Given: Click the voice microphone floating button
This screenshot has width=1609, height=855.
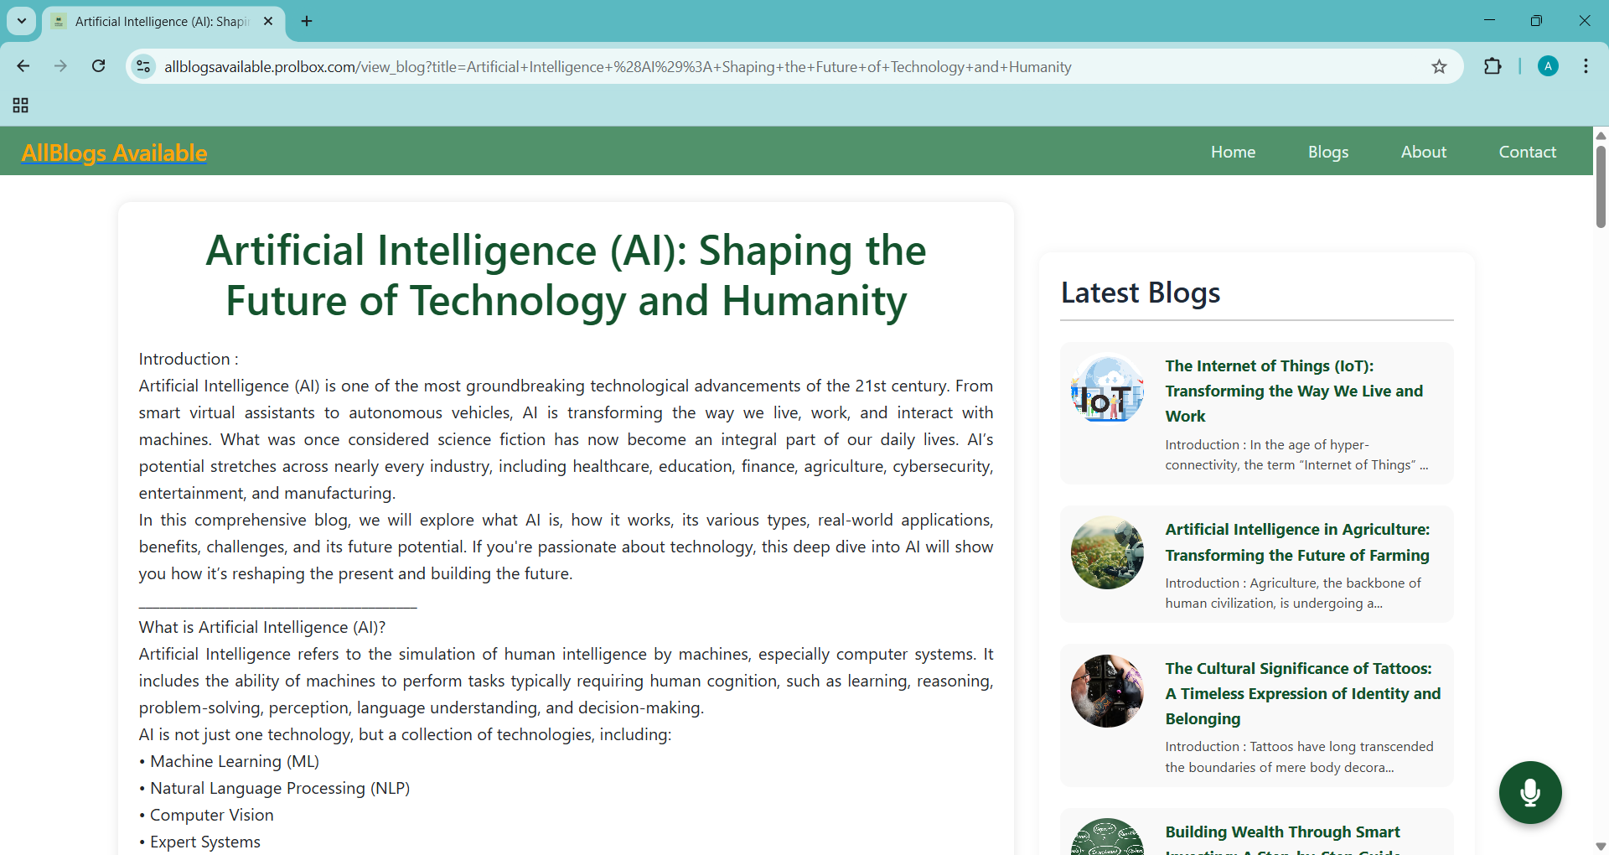Looking at the screenshot, I should point(1529,792).
